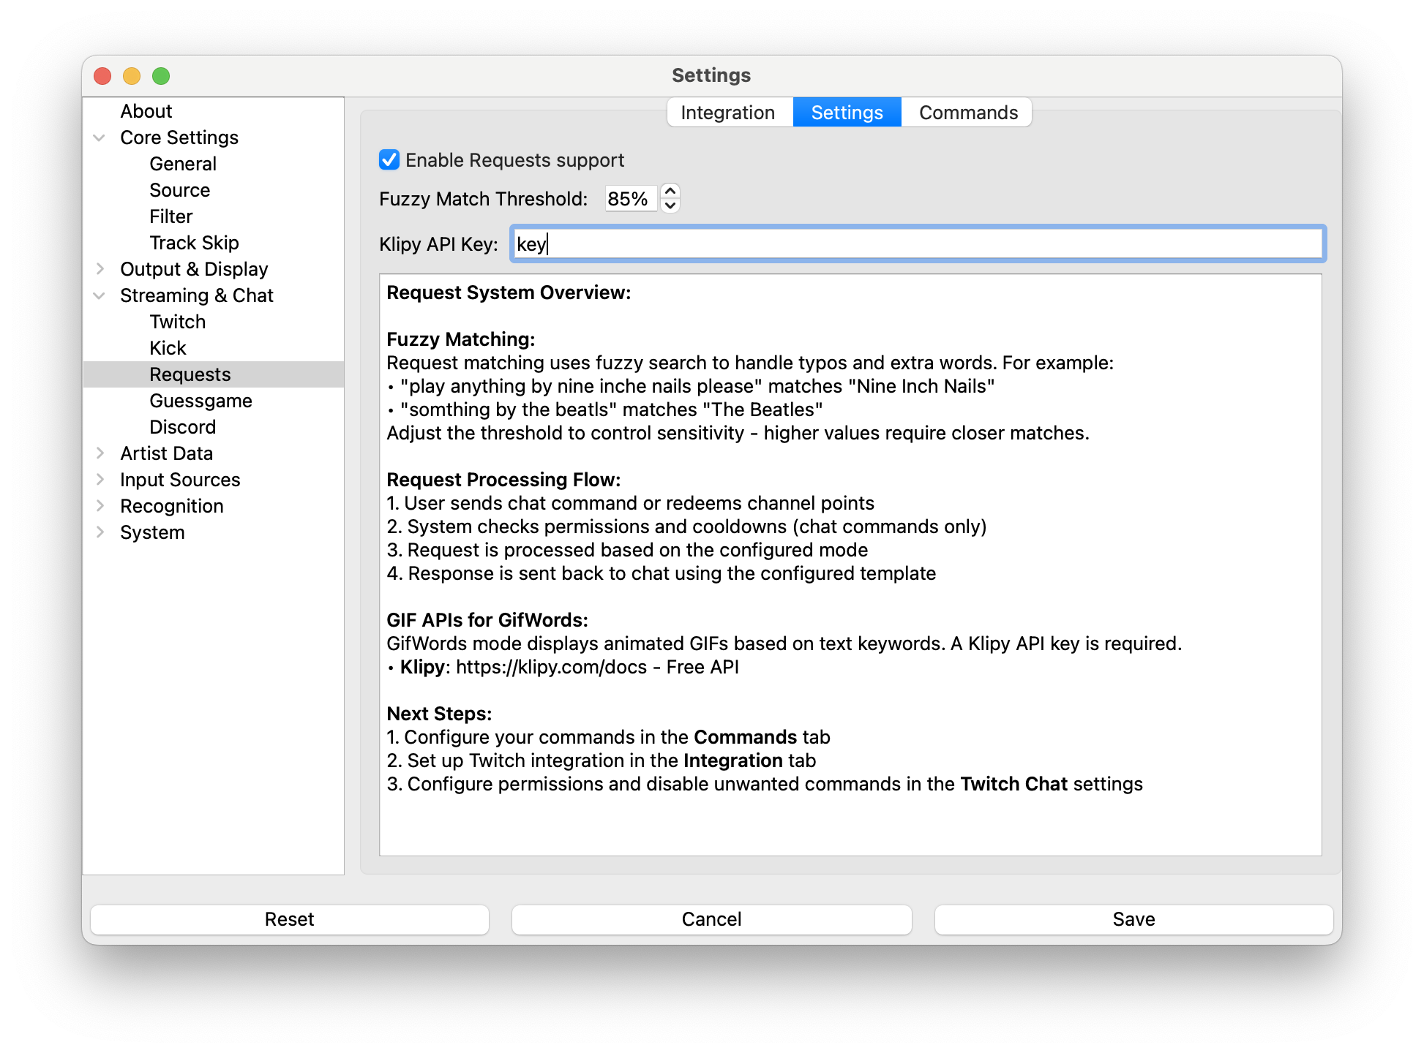The width and height of the screenshot is (1424, 1053).
Task: Select Artist Data in sidebar
Action: click(x=167, y=453)
